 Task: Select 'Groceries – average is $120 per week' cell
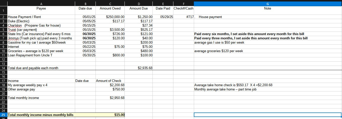tap(41, 51)
